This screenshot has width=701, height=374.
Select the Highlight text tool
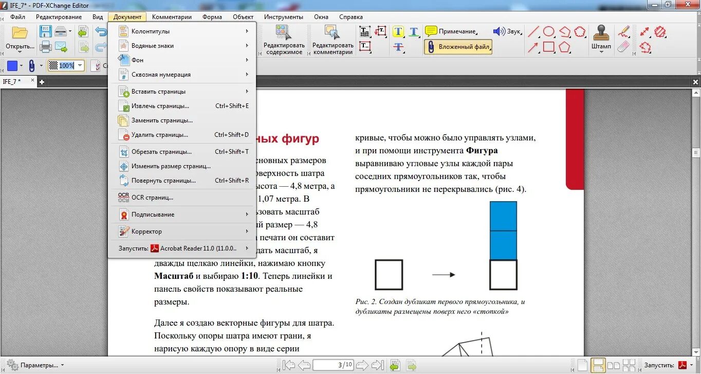coord(398,31)
